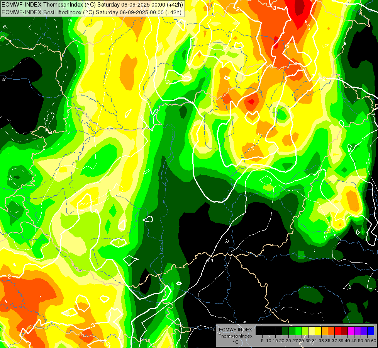Click the BestLiftedIndex title line at top

coord(92,12)
